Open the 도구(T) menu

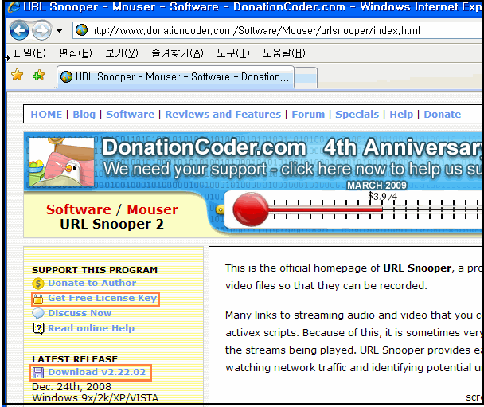233,53
